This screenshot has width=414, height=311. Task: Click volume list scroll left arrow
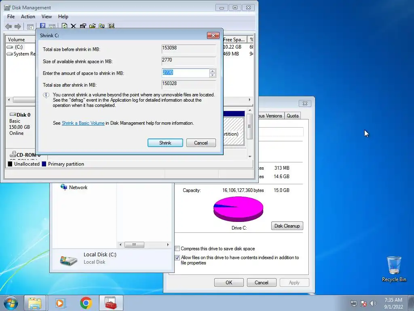[x=9, y=100]
